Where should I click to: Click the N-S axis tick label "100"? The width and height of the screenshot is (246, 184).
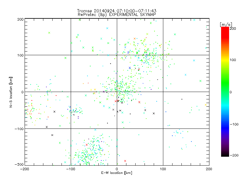(x=20, y=55)
